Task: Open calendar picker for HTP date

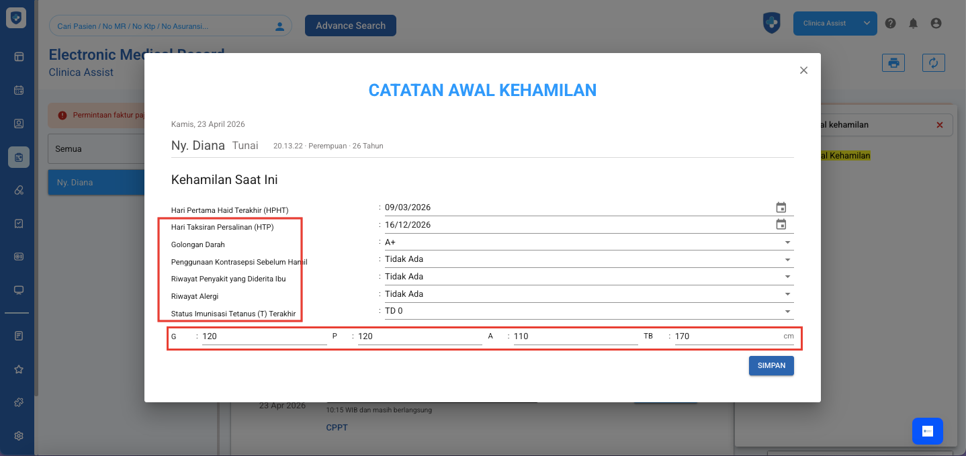Action: tap(781, 225)
